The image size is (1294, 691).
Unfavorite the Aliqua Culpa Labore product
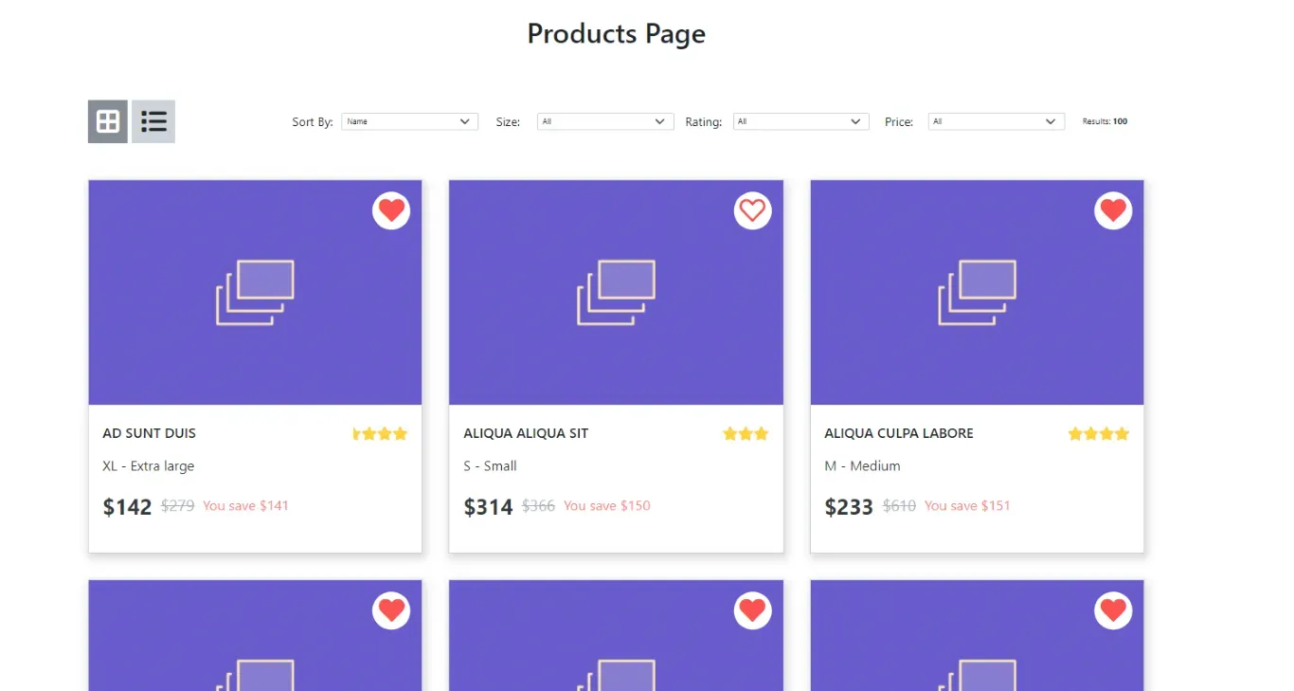point(1113,210)
